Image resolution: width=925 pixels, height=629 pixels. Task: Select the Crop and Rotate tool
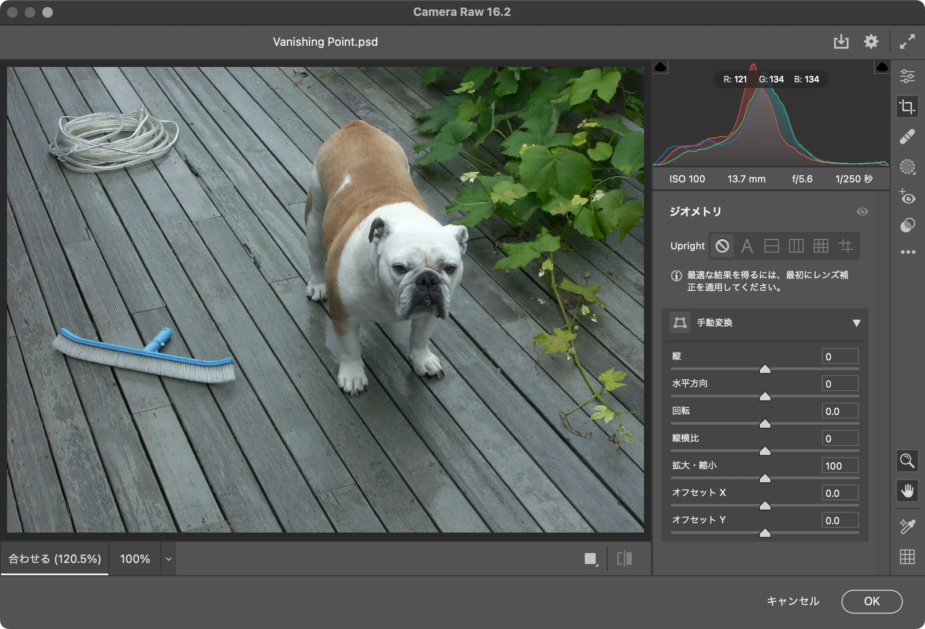click(x=907, y=107)
